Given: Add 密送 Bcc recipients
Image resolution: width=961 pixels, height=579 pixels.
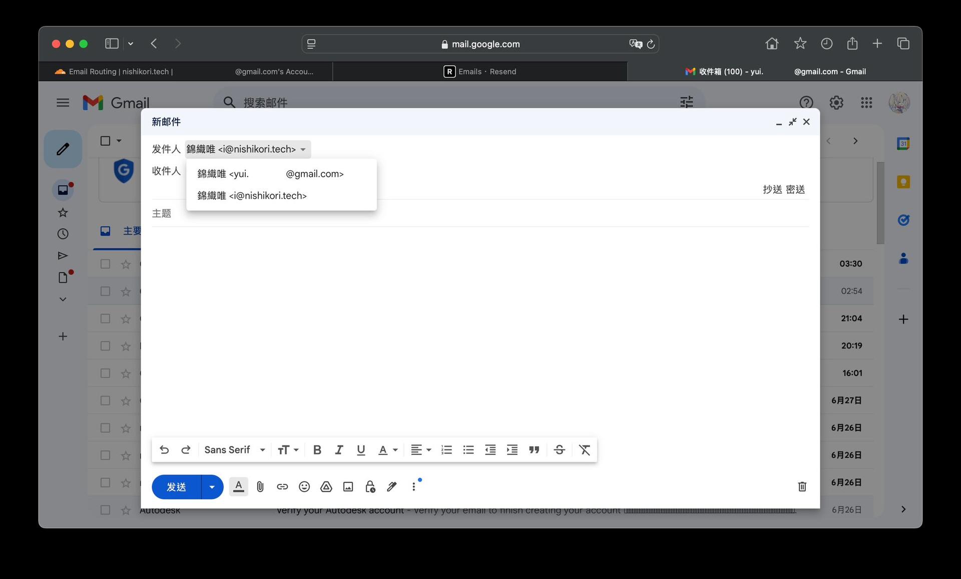Looking at the screenshot, I should tap(795, 189).
